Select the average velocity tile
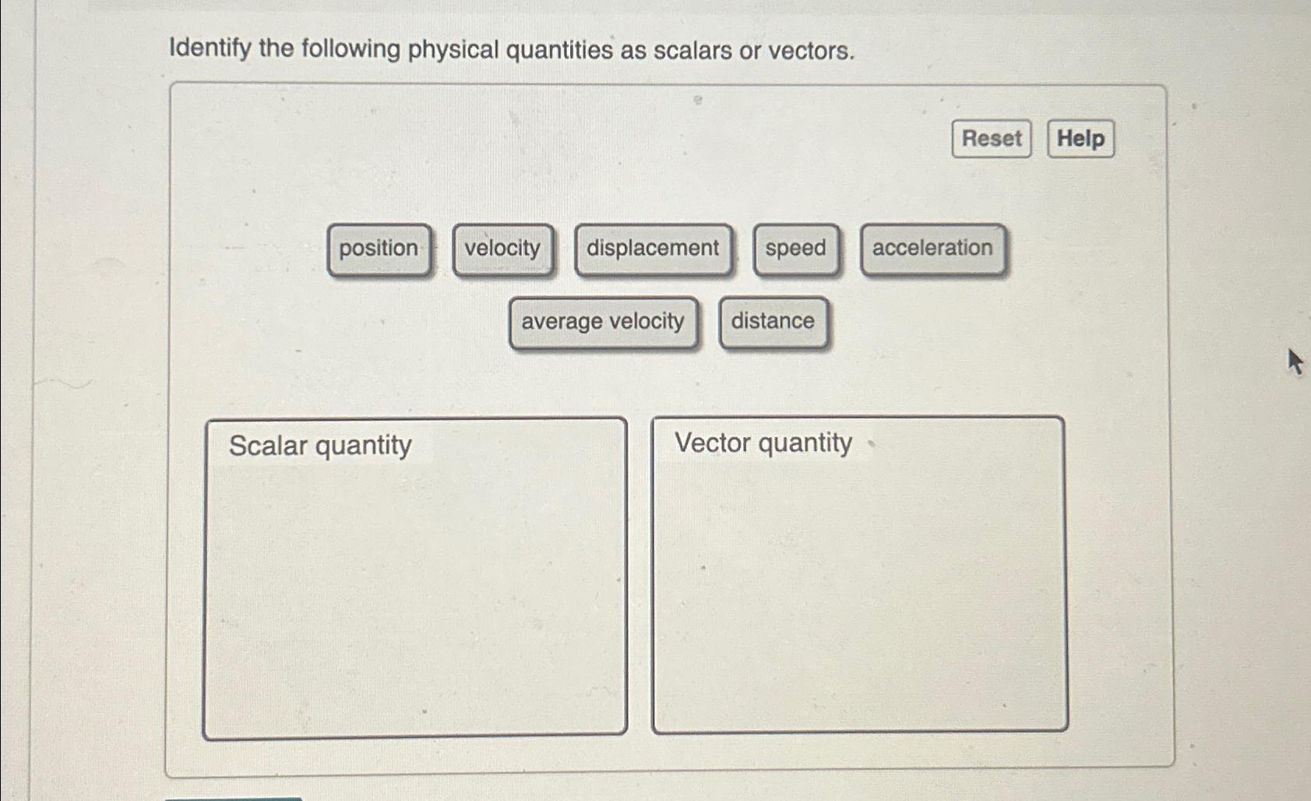The width and height of the screenshot is (1311, 801). coord(604,321)
